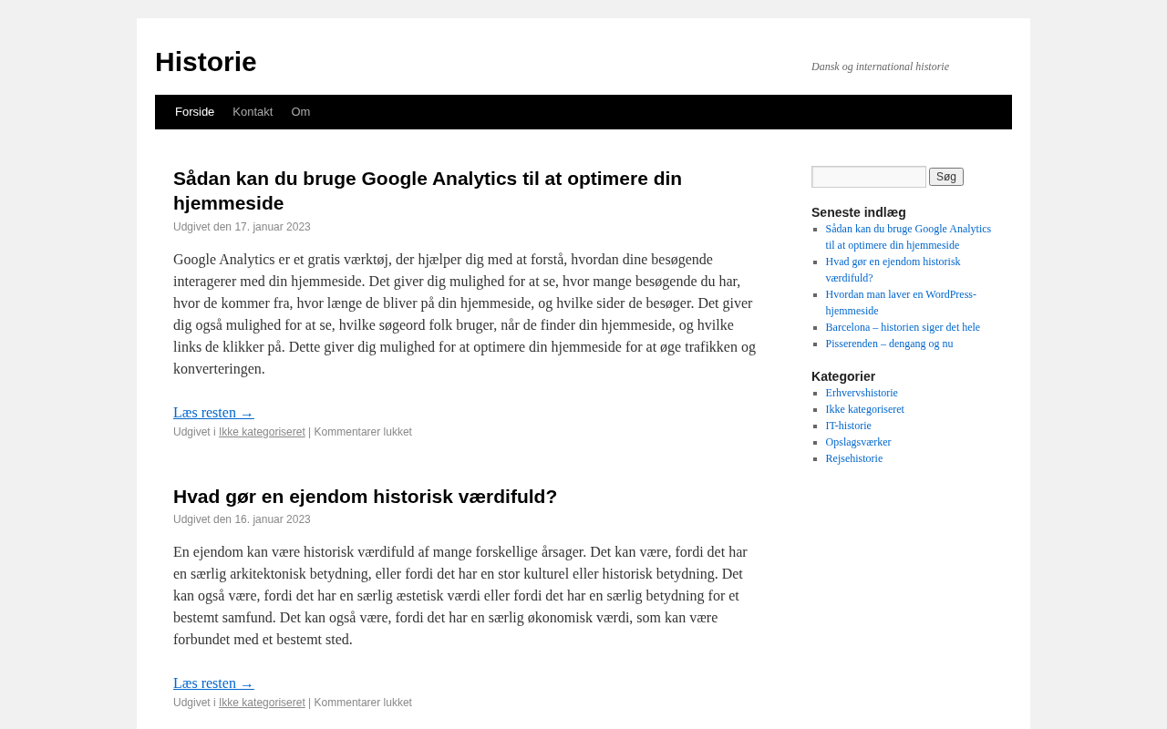The image size is (1167, 729).
Task: Click the 16. januar 2023 date link
Action: [x=272, y=519]
